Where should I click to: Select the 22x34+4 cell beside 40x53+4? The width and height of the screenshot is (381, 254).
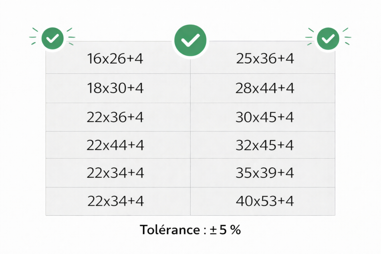click(115, 201)
